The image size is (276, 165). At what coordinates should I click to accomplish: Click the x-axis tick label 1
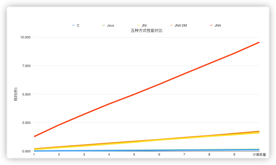coord(34,154)
